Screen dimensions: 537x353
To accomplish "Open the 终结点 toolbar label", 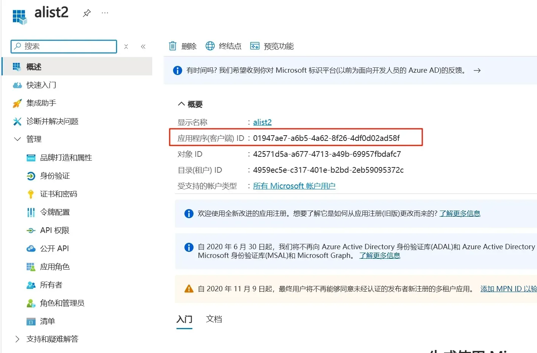I will click(x=230, y=46).
